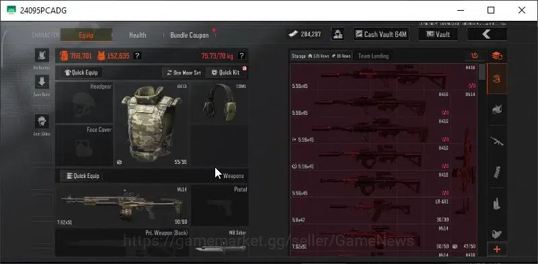Screen dimensions: 538x264
Task: Click the CHARACTER label
Action: 45,35
